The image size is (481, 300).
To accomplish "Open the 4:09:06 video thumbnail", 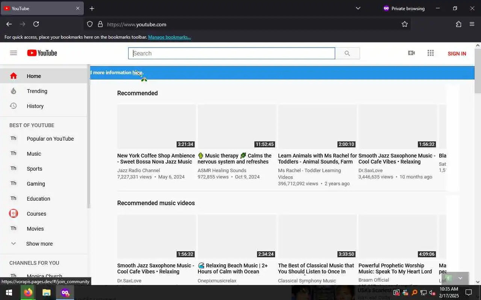I will coord(398,237).
